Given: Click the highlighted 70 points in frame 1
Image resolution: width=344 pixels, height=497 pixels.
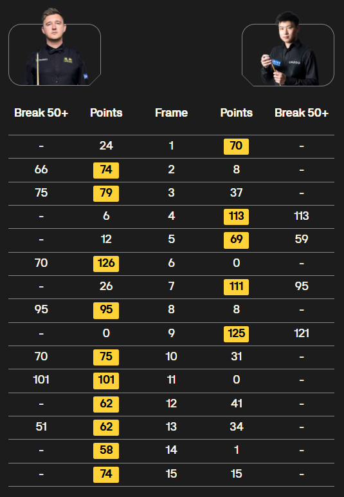Looking at the screenshot, I should 236,146.
